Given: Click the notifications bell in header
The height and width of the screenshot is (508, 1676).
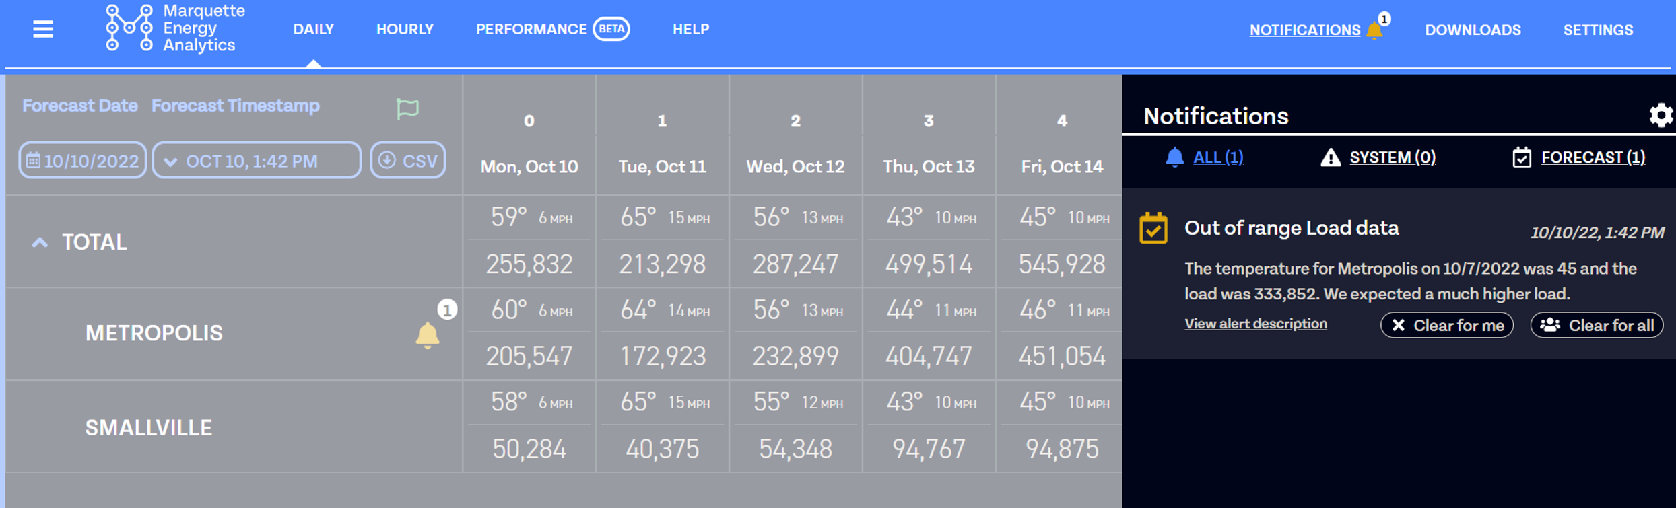Looking at the screenshot, I should [1375, 30].
